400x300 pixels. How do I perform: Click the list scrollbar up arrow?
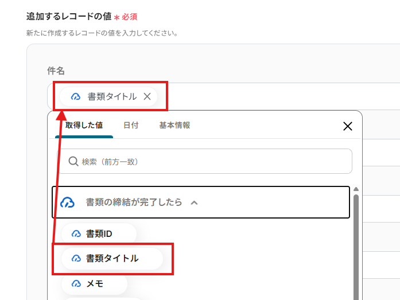click(x=356, y=189)
